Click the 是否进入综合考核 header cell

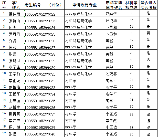tap(149, 5)
